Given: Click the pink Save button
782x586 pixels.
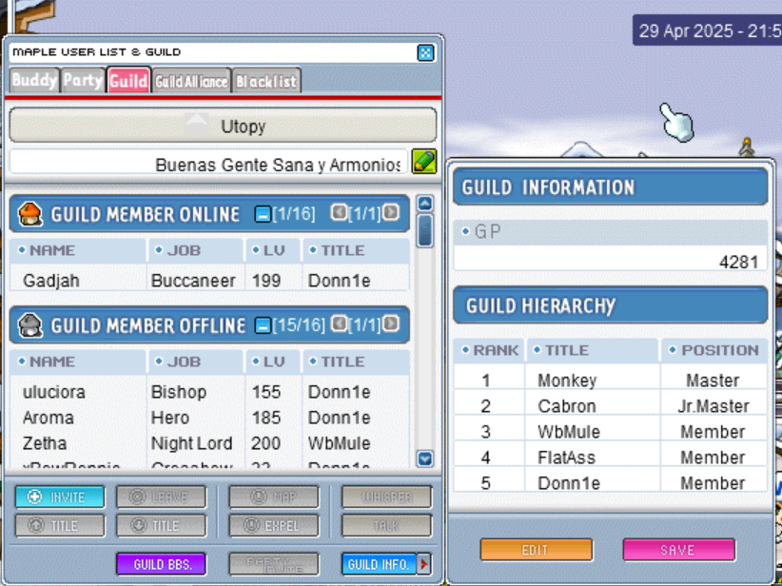Looking at the screenshot, I should click(x=678, y=550).
